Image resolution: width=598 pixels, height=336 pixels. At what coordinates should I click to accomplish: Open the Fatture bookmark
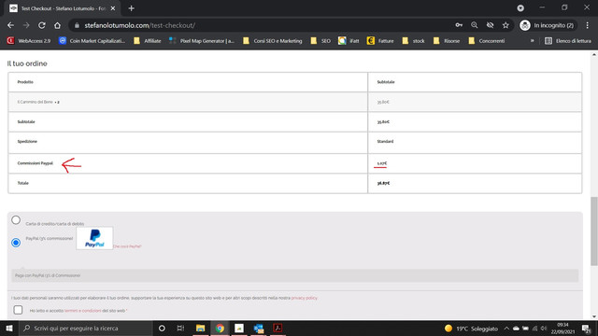click(380, 41)
